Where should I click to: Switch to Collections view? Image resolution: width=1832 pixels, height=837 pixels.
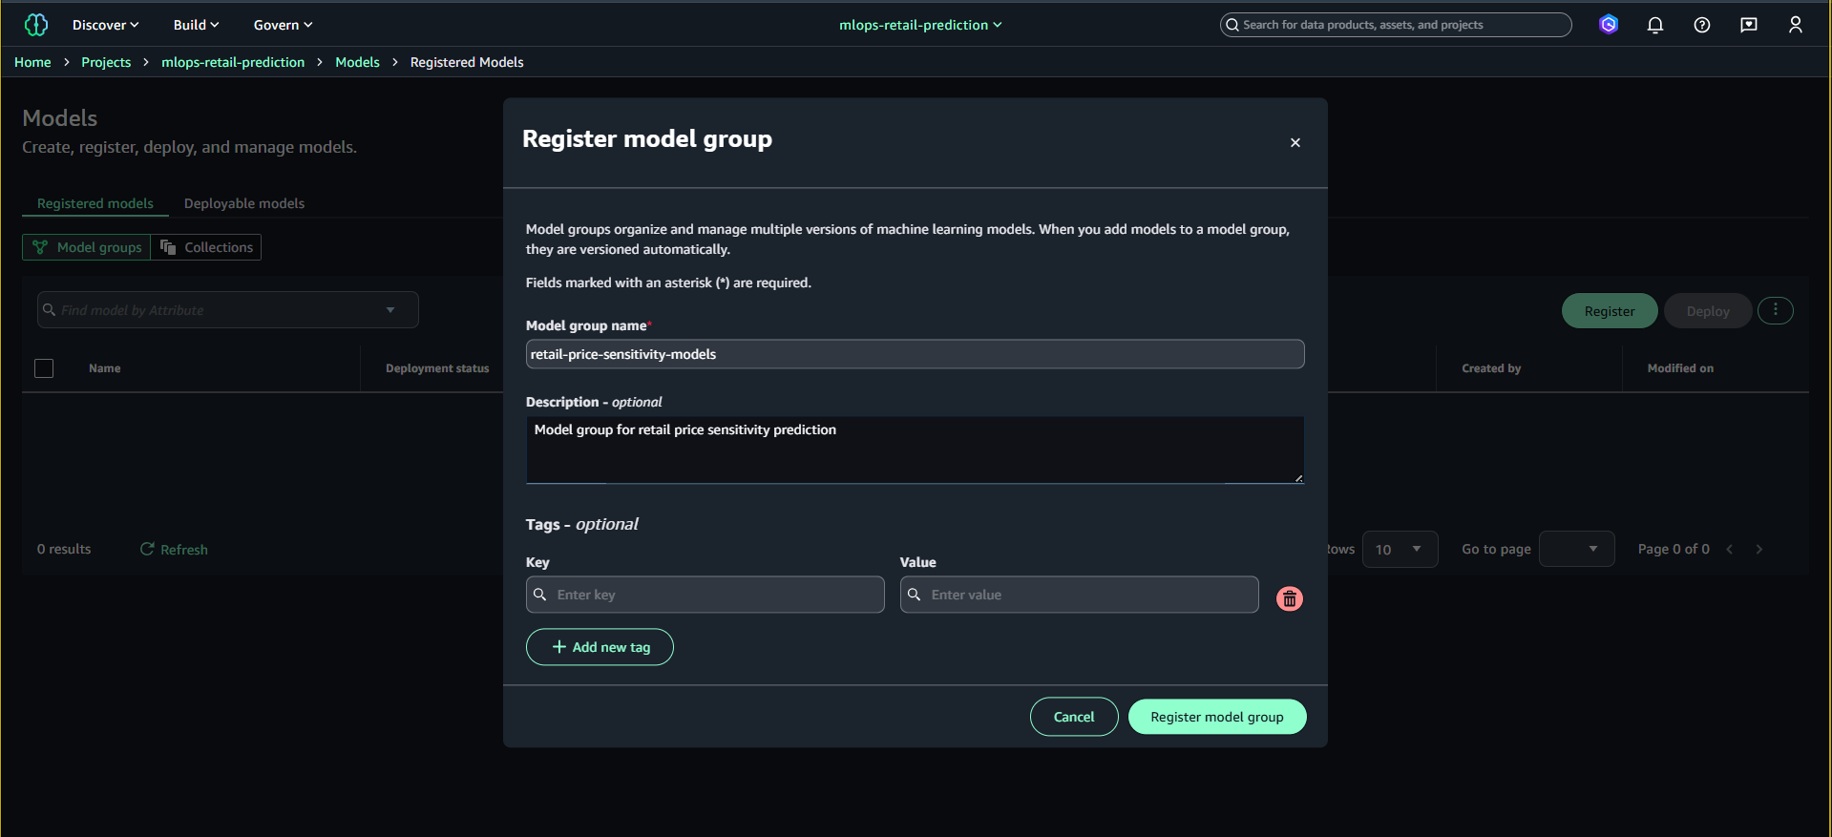(206, 247)
